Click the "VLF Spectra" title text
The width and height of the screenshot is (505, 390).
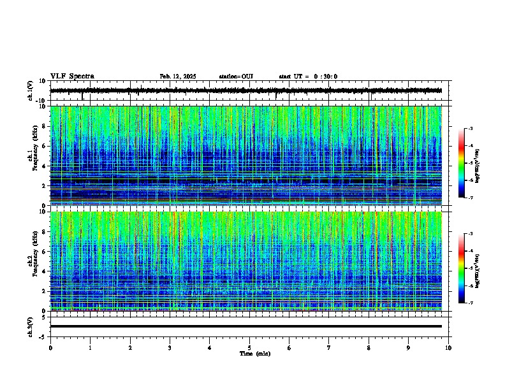[72, 76]
